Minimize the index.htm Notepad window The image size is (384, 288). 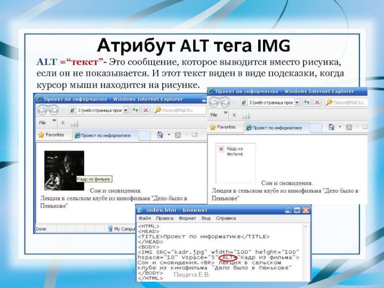coord(288,210)
